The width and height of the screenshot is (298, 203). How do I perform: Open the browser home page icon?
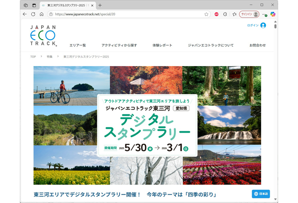click(x=42, y=14)
